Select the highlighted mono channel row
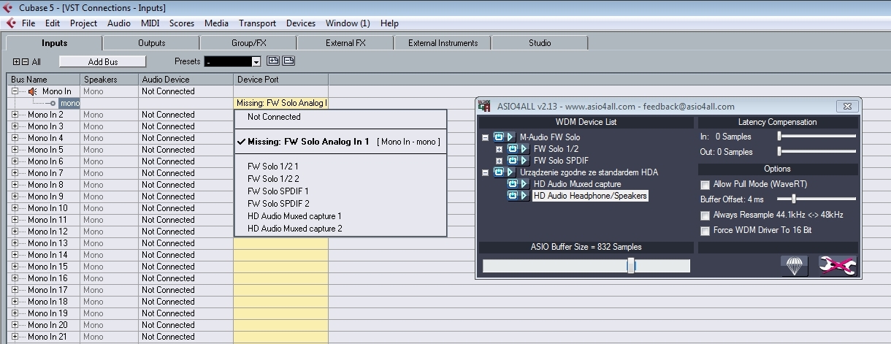The image size is (891, 344). (x=70, y=103)
